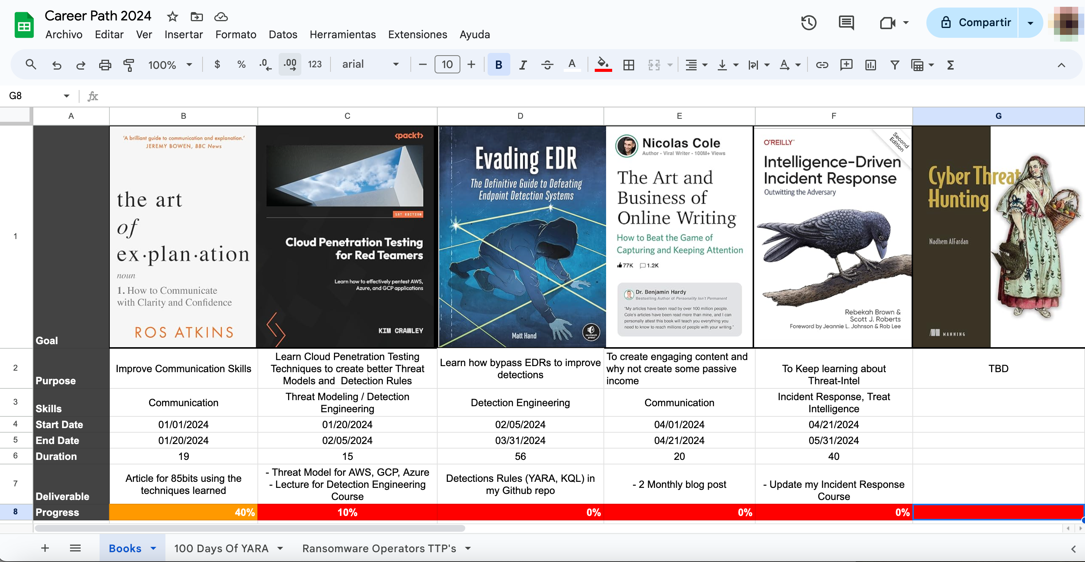
Task: Click the create filter funnel icon
Action: 895,65
